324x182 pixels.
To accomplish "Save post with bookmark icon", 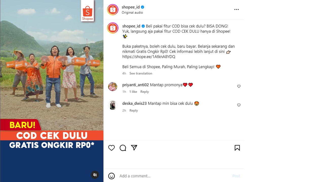I will [237, 148].
